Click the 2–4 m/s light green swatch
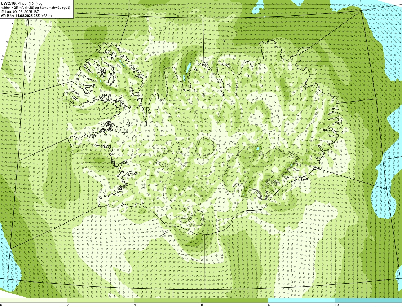The image size is (402, 307). pyautogui.click(x=100, y=300)
